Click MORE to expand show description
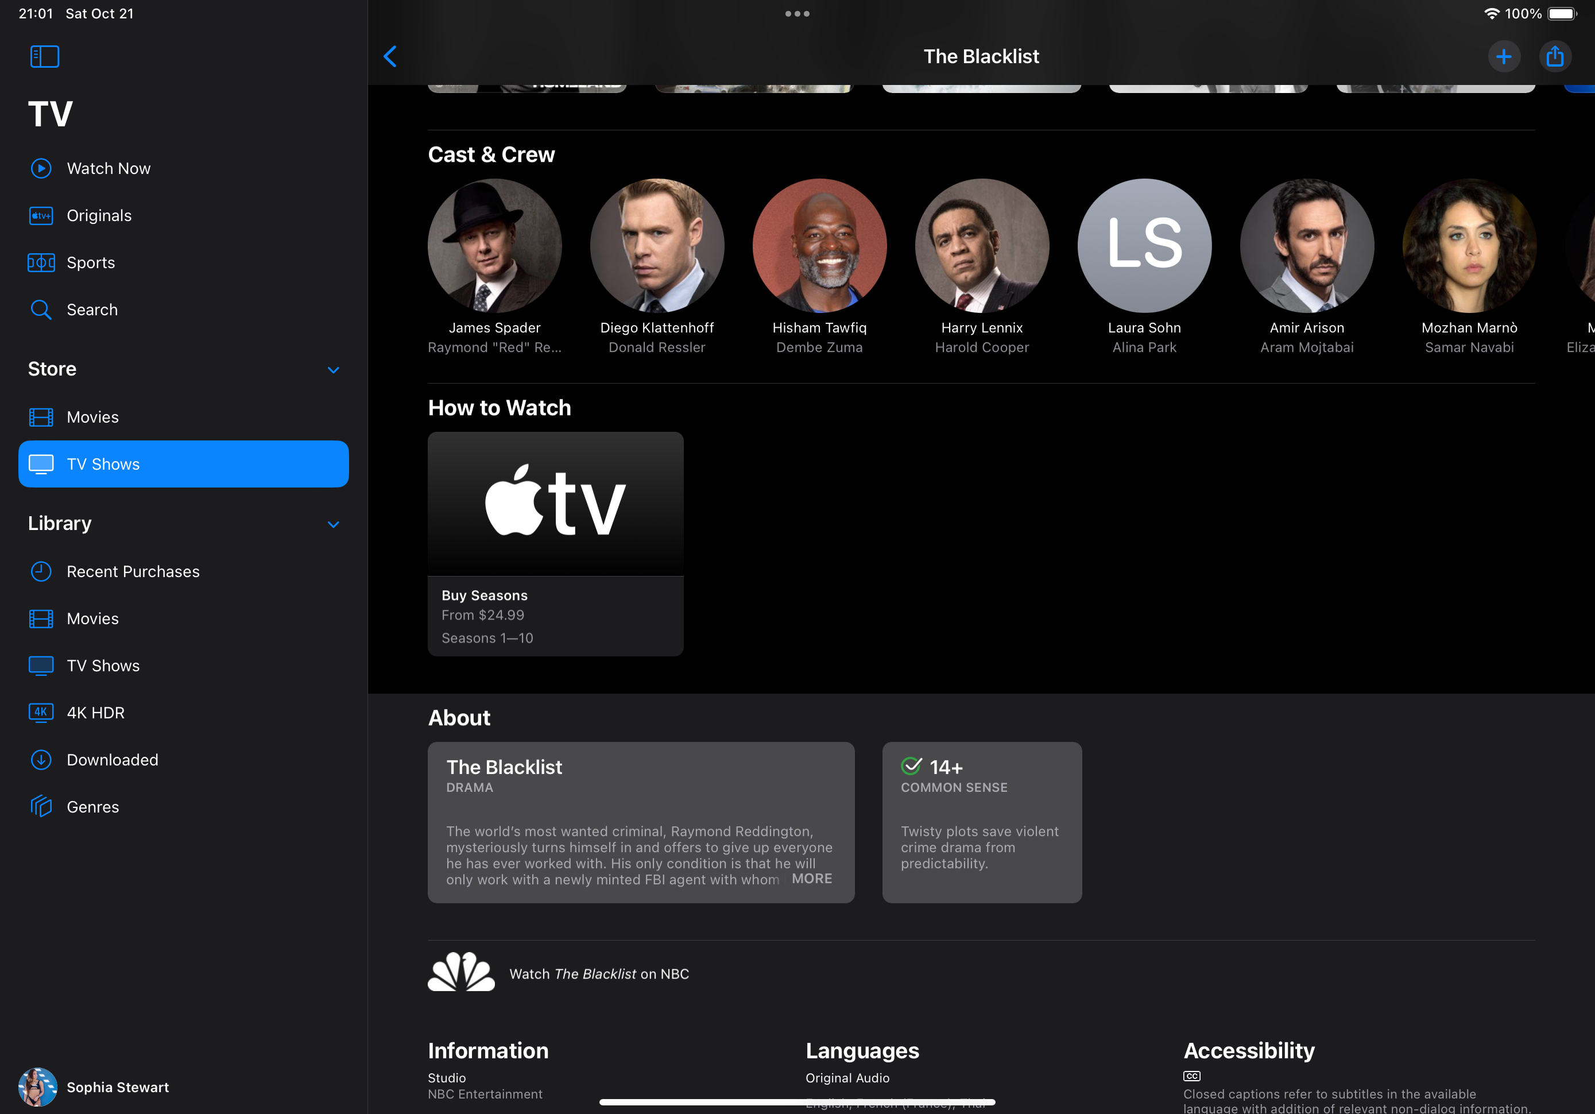Screen dimensions: 1595x1114 811,879
